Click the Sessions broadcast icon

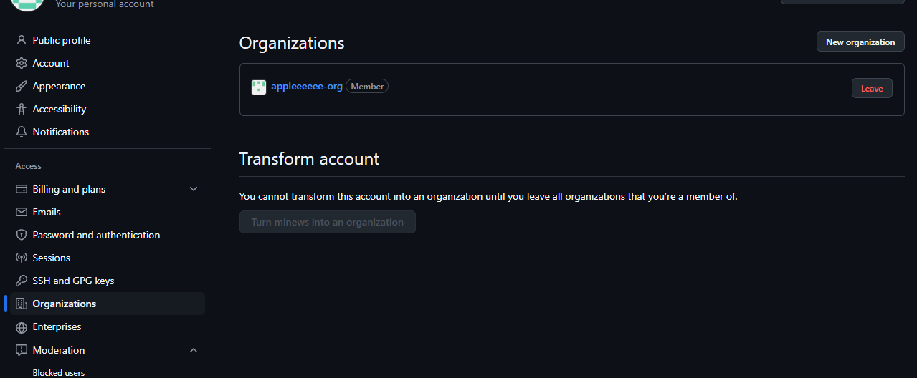(x=22, y=258)
